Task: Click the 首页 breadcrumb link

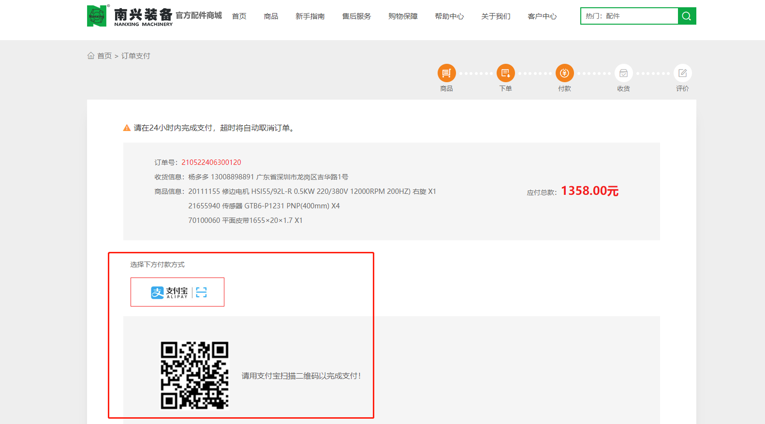Action: click(104, 56)
